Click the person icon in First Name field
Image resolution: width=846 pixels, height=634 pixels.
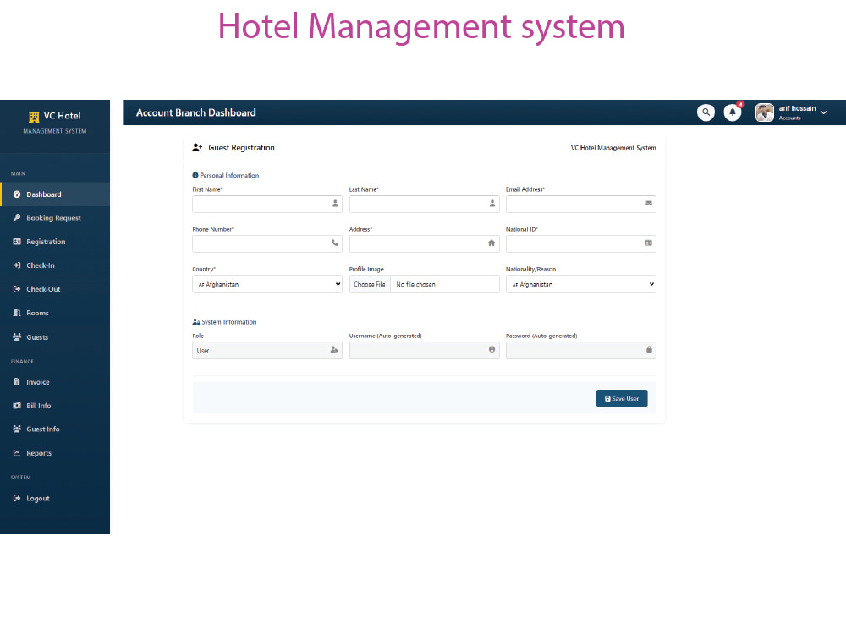coord(335,203)
